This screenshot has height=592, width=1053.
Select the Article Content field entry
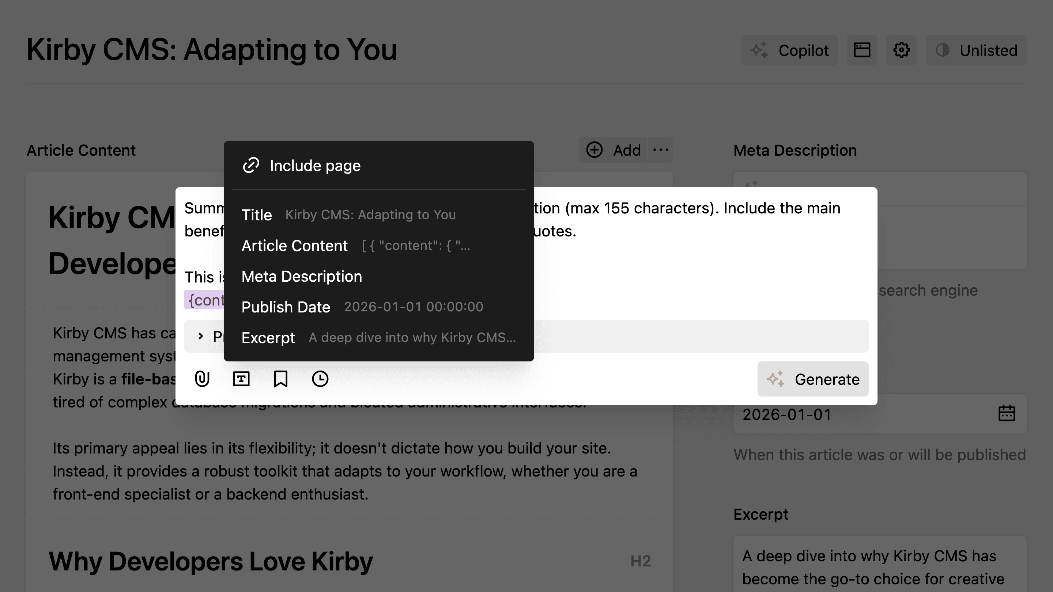[378, 246]
